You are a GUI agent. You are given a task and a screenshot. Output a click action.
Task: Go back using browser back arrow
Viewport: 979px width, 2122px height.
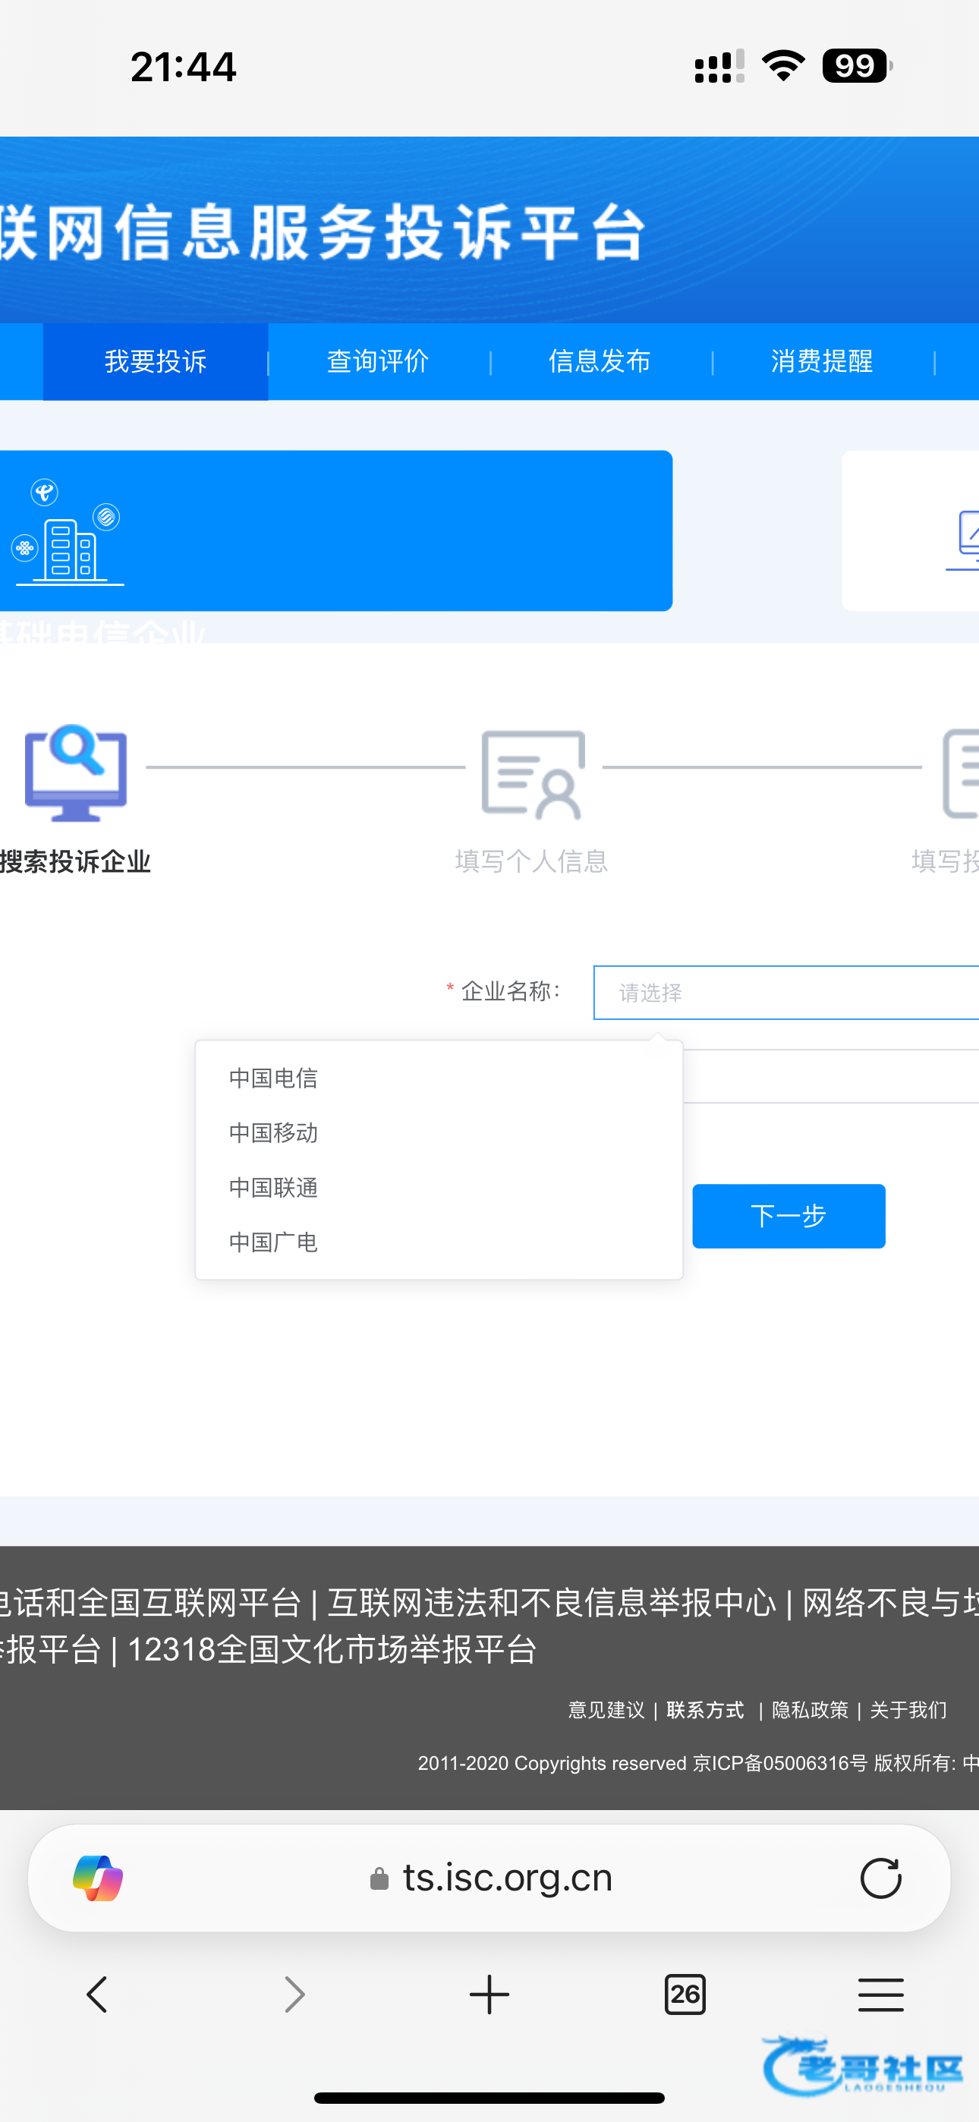tap(97, 1994)
